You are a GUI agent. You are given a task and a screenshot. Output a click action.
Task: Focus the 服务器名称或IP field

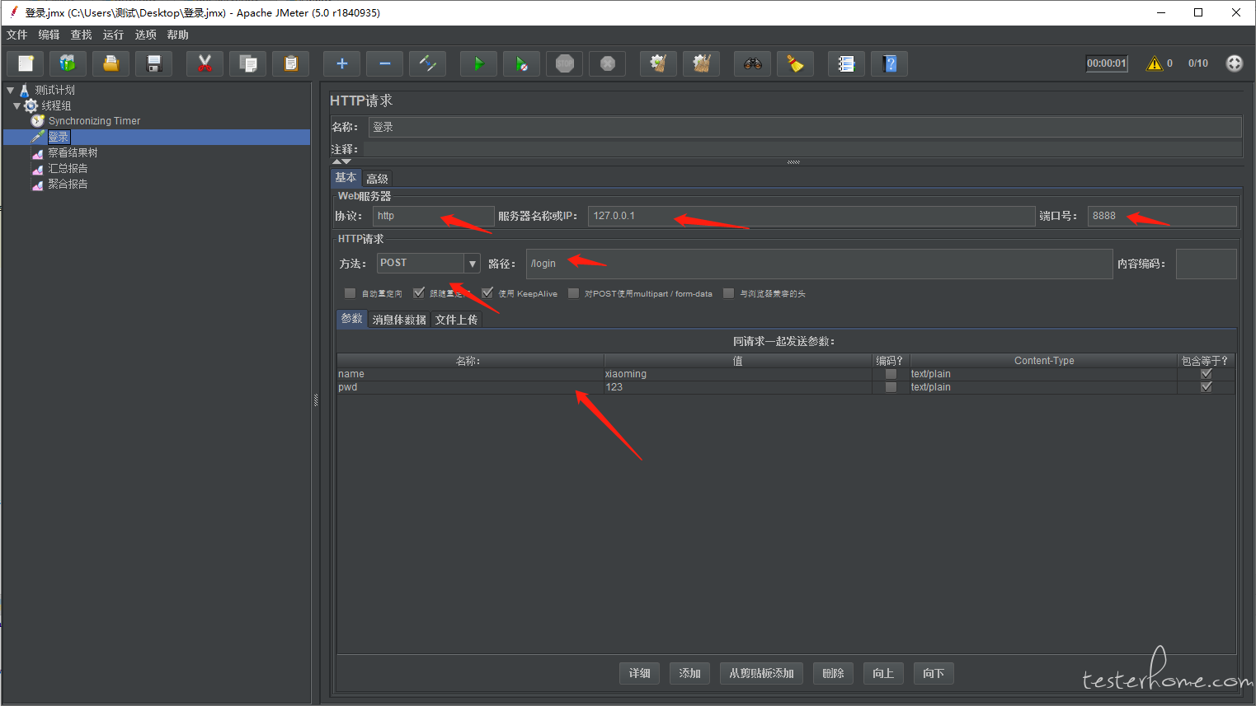pos(811,216)
